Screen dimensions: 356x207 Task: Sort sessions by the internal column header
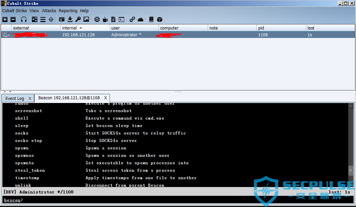click(x=85, y=28)
